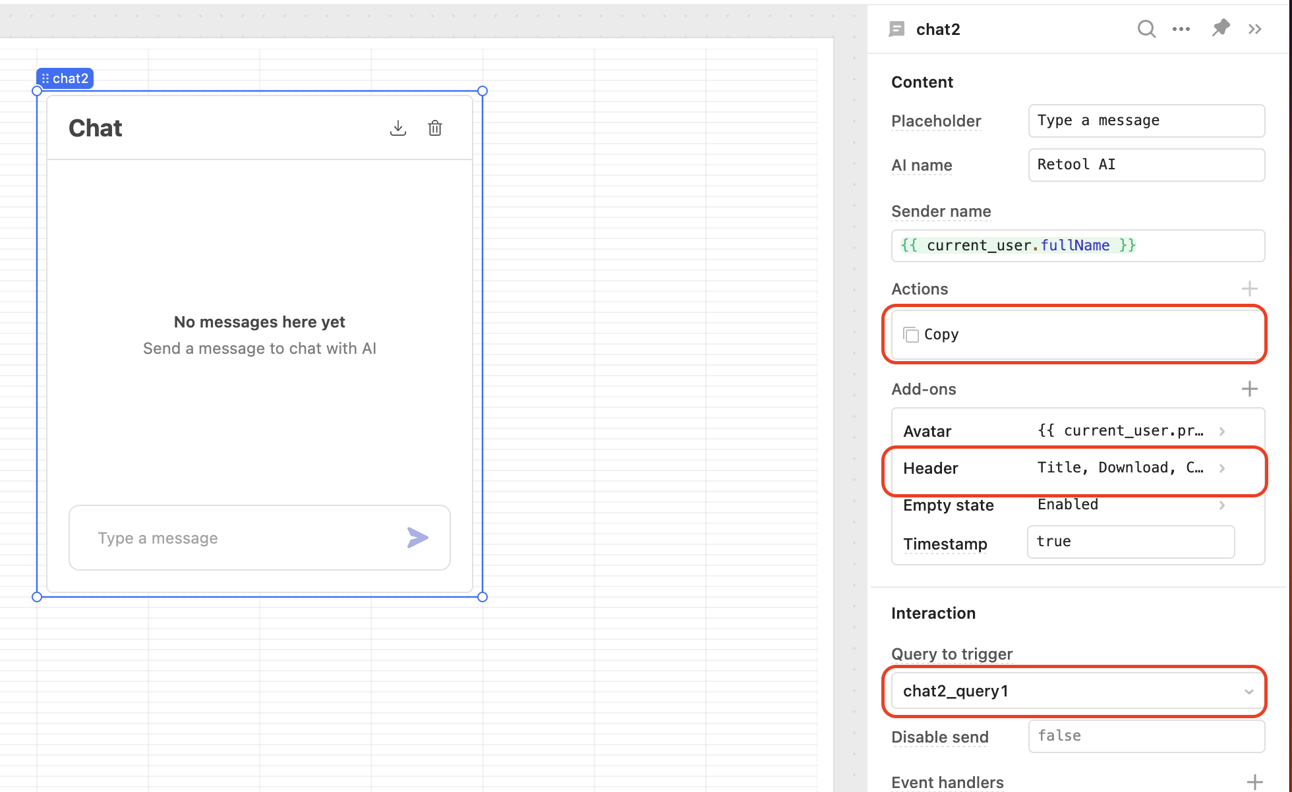Edit the Sender name expression field
The image size is (1292, 792).
tap(1077, 246)
